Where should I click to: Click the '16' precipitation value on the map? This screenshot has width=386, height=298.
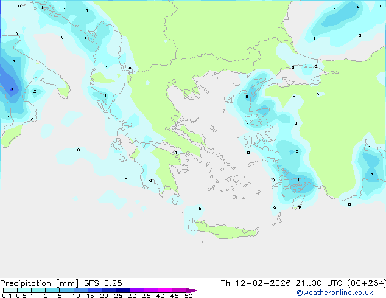click(x=11, y=89)
